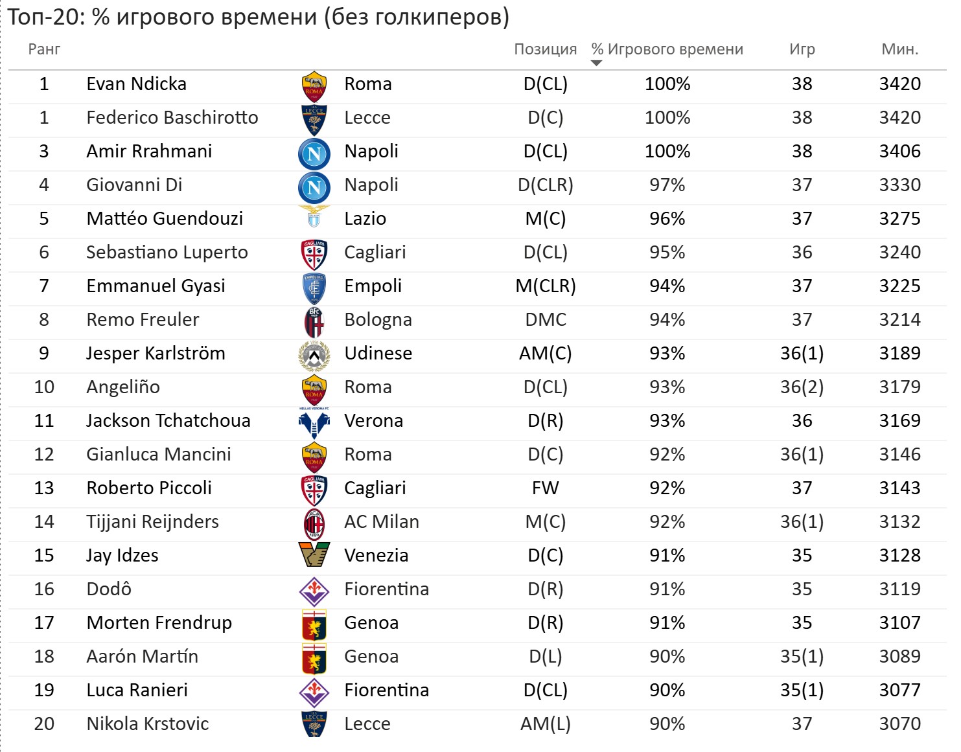Viewport: 961px width, 752px height.
Task: Select player name Tijjani Reijnders
Action: pos(153,521)
